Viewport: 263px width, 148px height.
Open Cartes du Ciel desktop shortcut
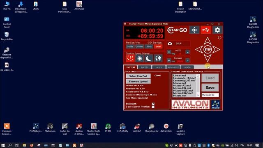pyautogui.click(x=65, y=129)
